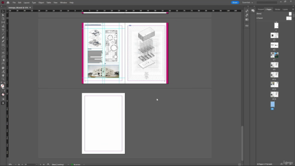The image size is (295, 166).
Task: Open the CC Libraries panel icon
Action: tap(247, 19)
